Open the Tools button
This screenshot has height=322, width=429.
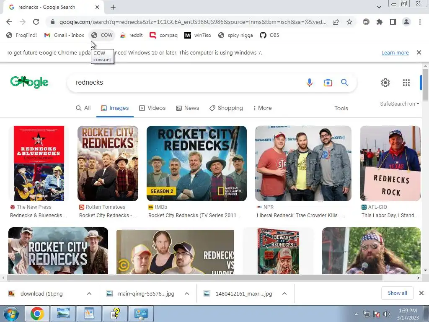pos(341,108)
